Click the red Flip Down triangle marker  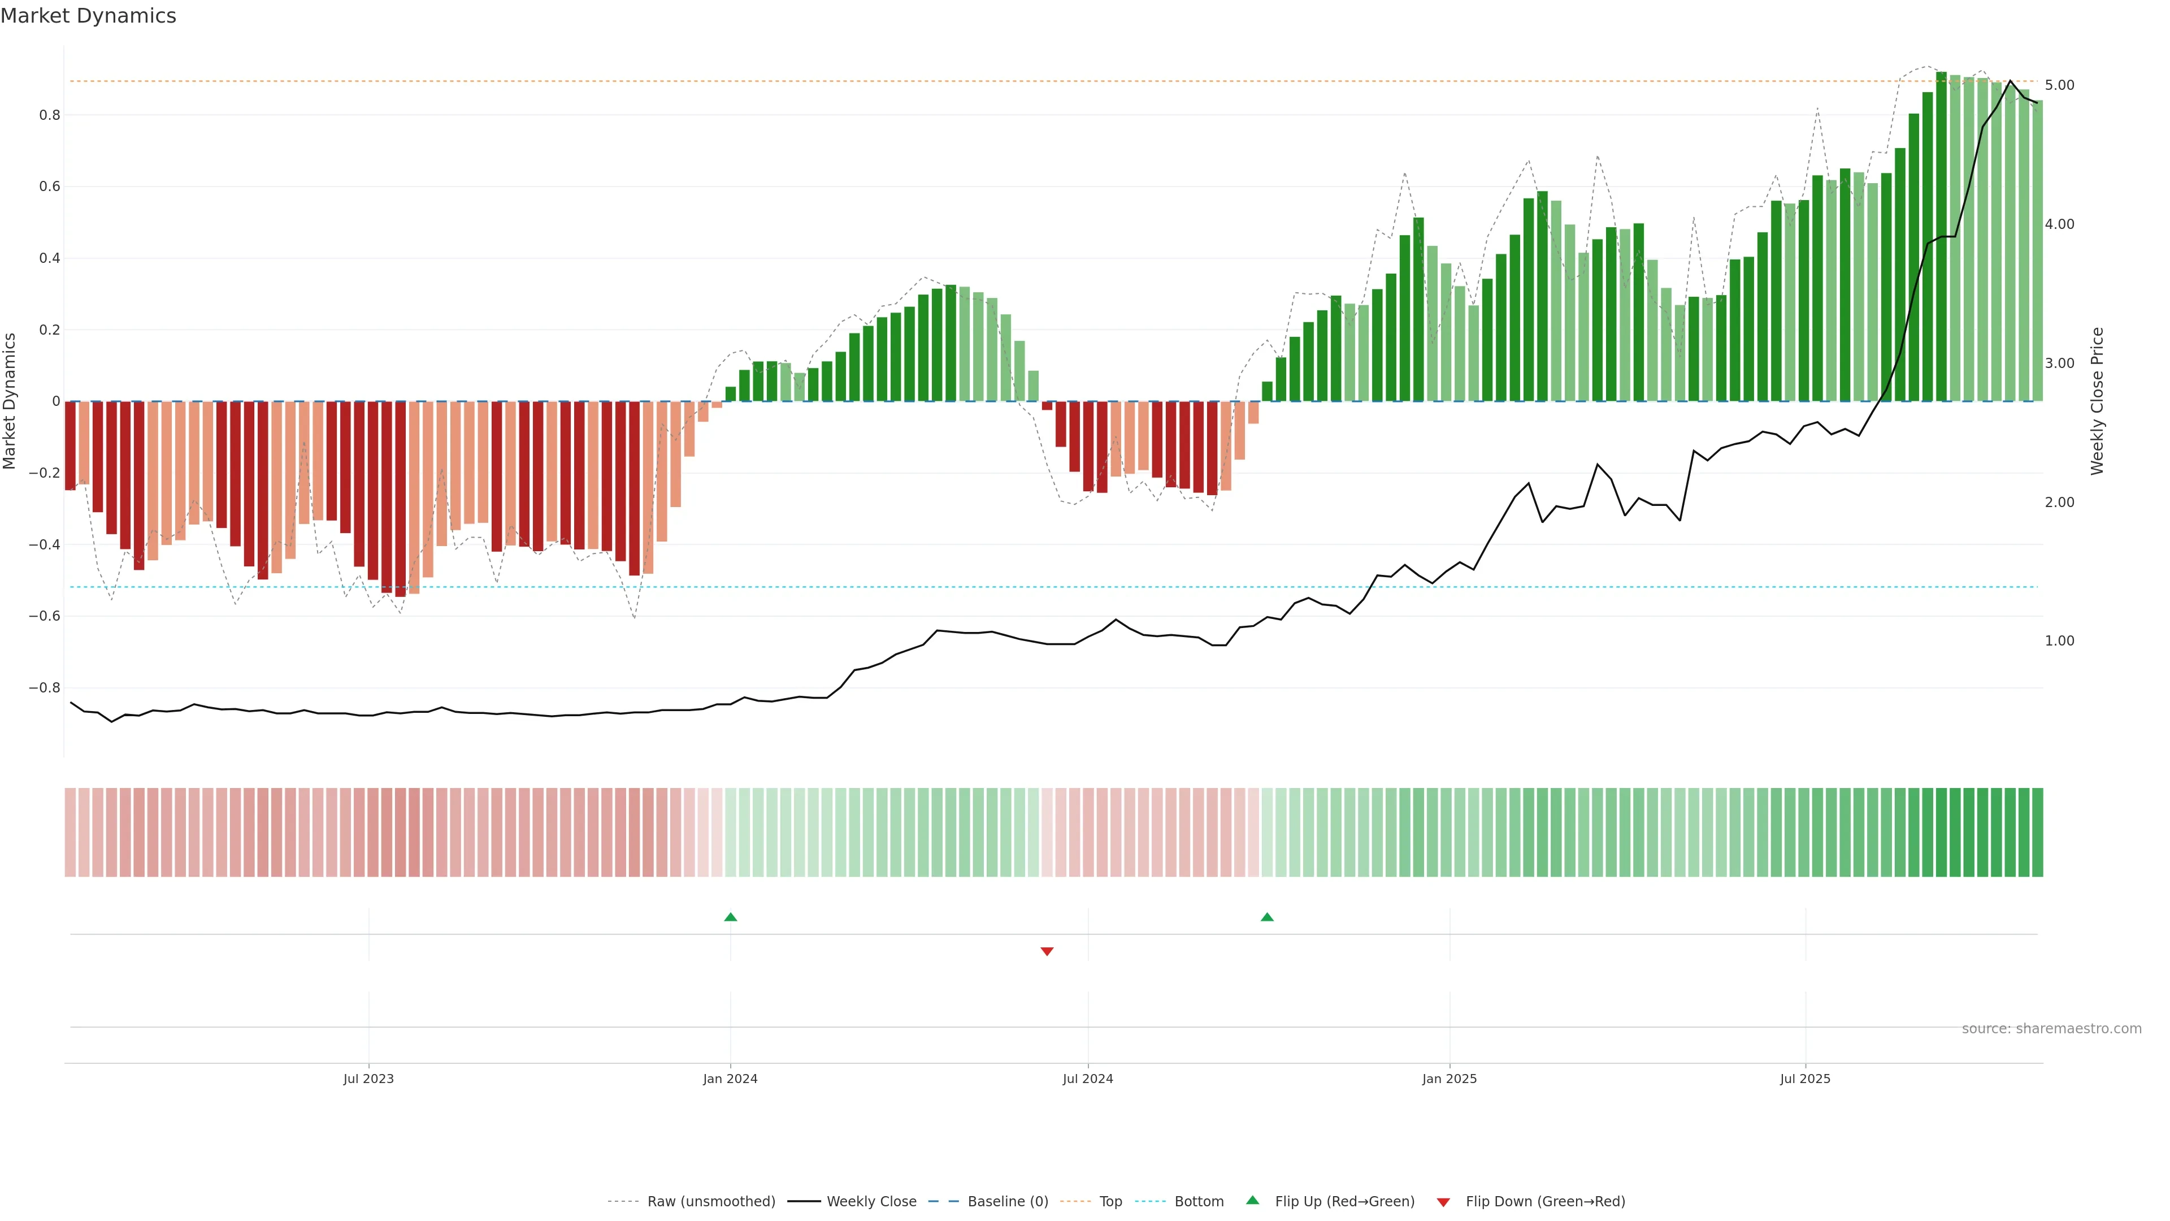(x=1047, y=951)
